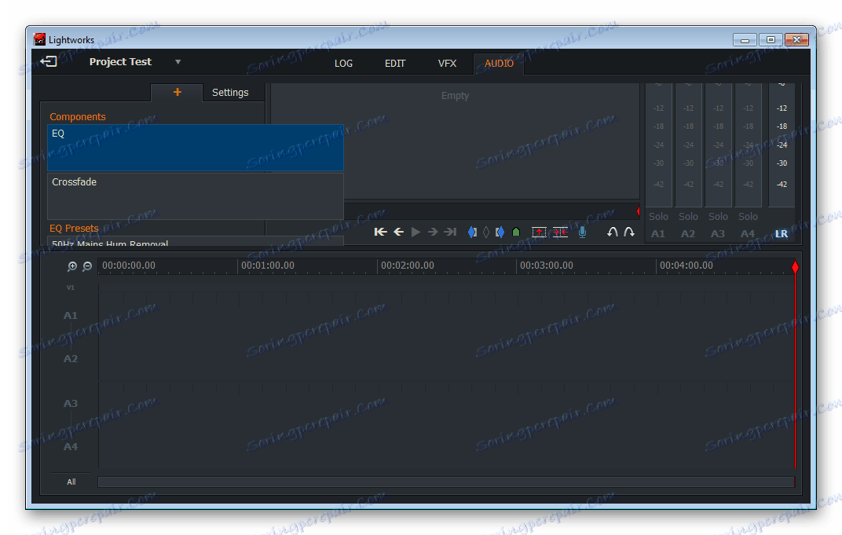Viewport: 842px width, 535px height.
Task: Toggle Solo for track A2
Action: tap(688, 217)
